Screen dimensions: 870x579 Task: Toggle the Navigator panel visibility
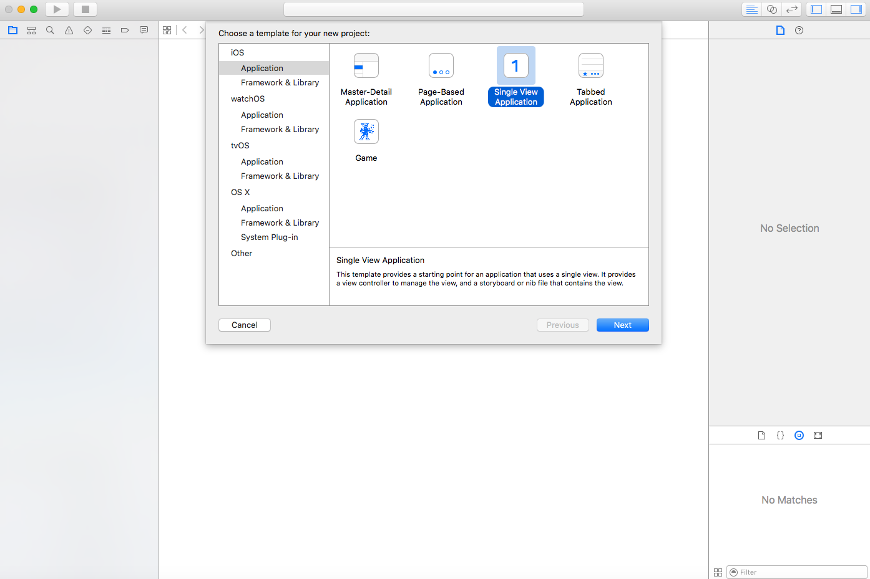point(816,9)
